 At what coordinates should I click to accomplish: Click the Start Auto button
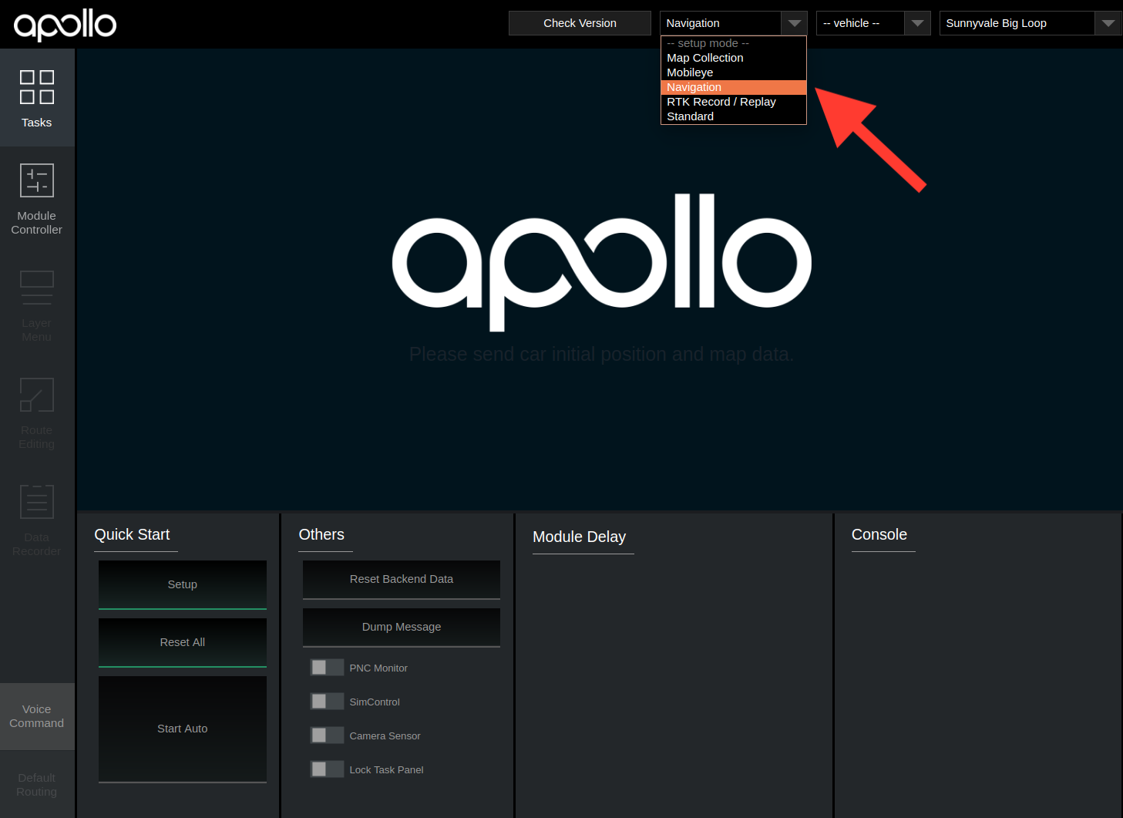[183, 729]
